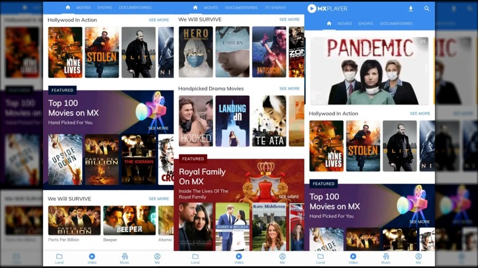Open the Landing Up movie poster
Viewport: 478px width, 268px height.
pyautogui.click(x=232, y=121)
